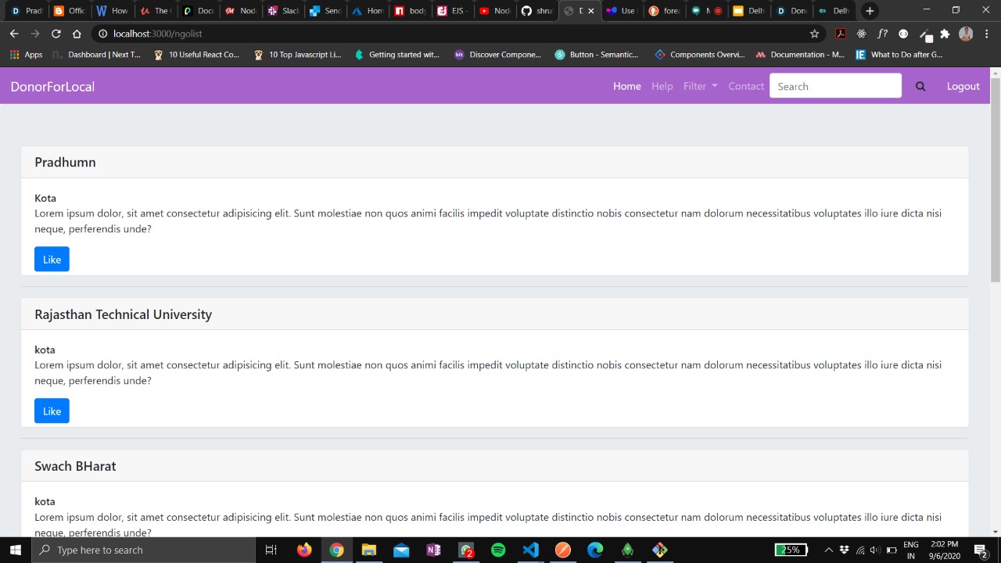1001x563 pixels.
Task: Click the Windows Start button
Action: pos(15,550)
